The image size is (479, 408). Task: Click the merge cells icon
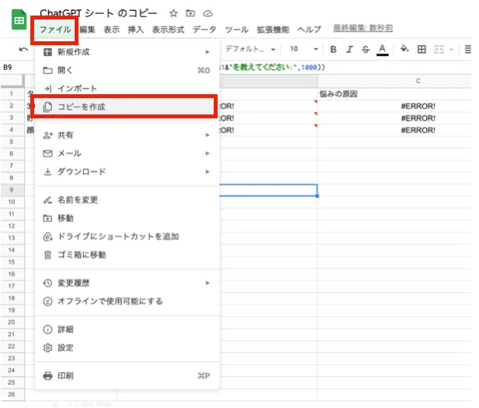coord(439,49)
